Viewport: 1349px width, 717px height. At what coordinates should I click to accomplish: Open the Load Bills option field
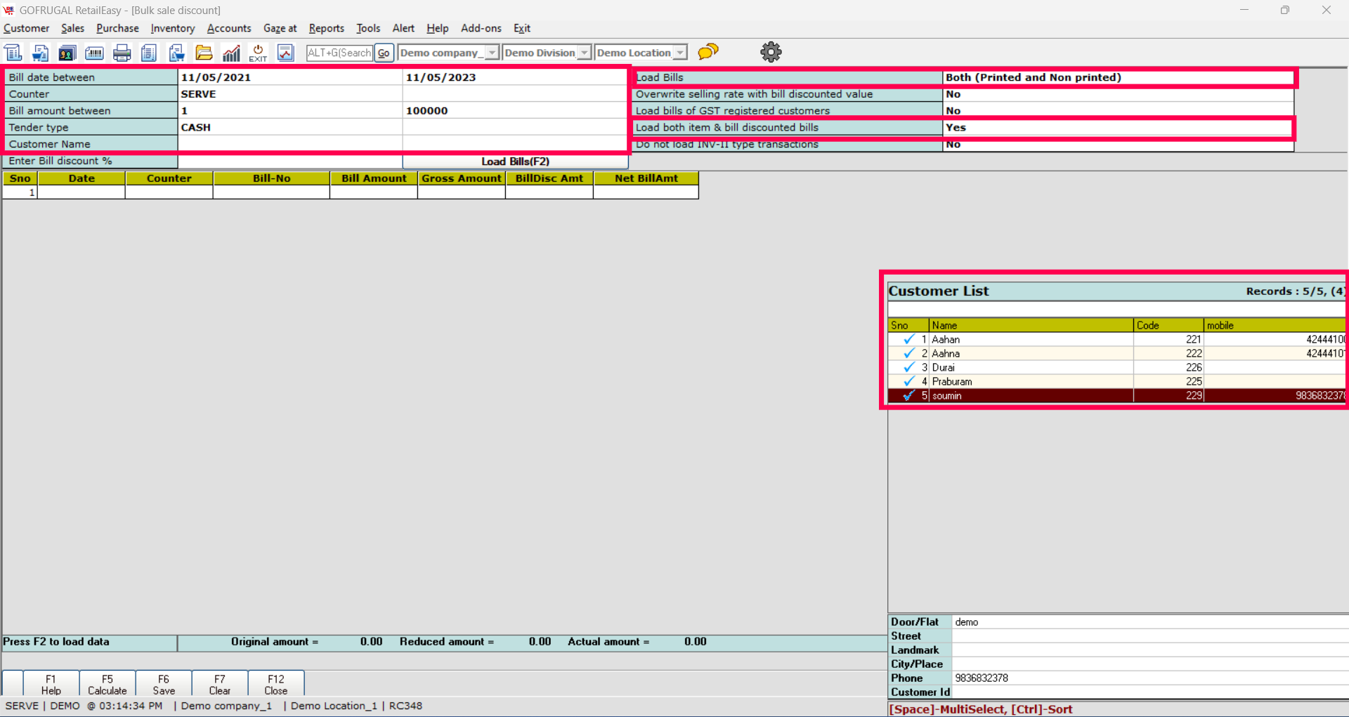[1118, 77]
